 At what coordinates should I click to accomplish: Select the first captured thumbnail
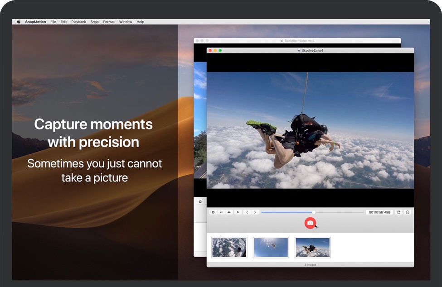229,248
